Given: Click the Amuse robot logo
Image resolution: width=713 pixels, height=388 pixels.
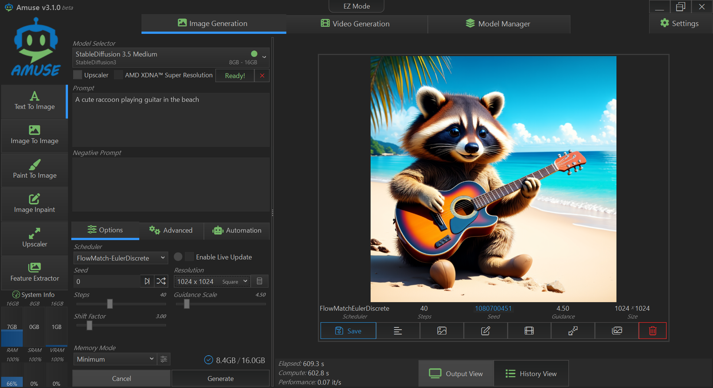Looking at the screenshot, I should tap(36, 47).
